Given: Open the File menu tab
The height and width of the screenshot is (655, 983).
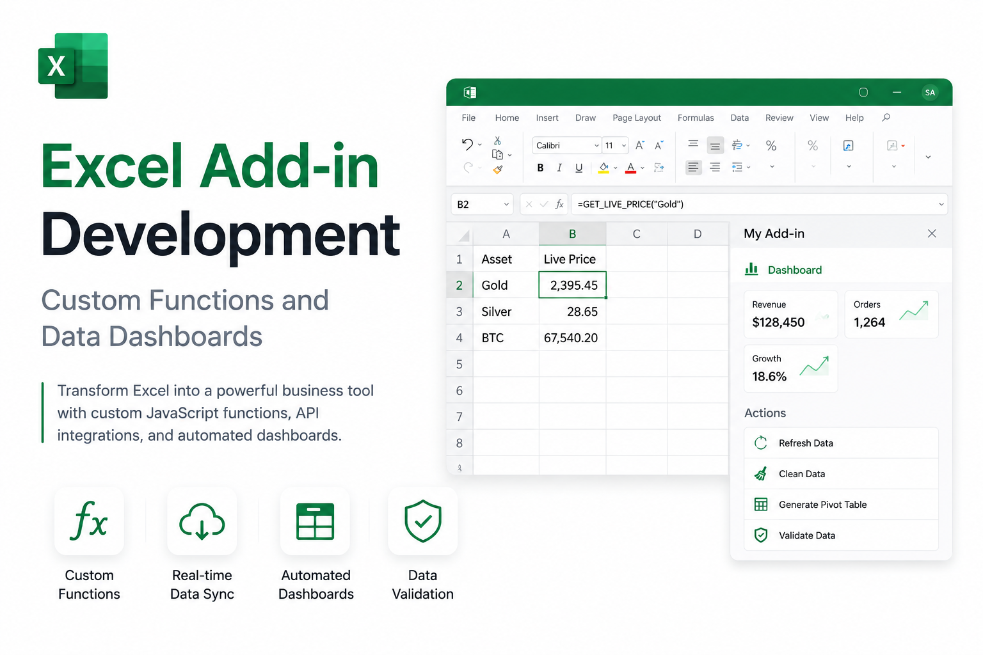Looking at the screenshot, I should pyautogui.click(x=468, y=118).
